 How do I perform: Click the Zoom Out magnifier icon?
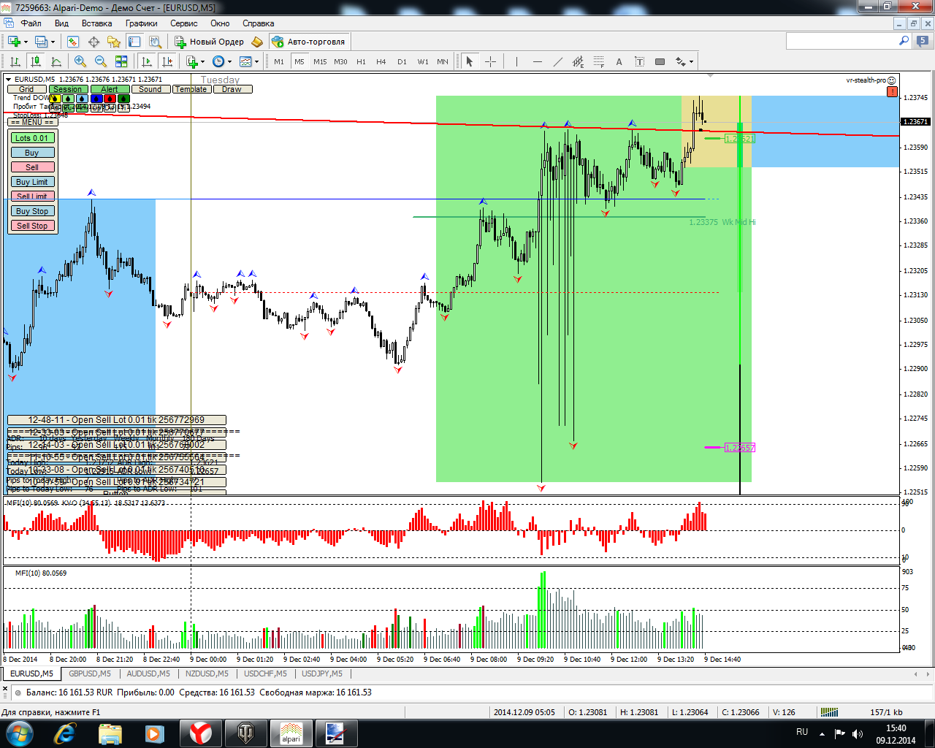[x=101, y=61]
